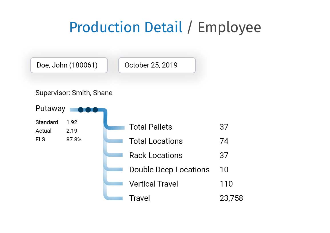Click the Supervisor: Smith, Shane label
The width and height of the screenshot is (330, 233).
[x=74, y=93]
